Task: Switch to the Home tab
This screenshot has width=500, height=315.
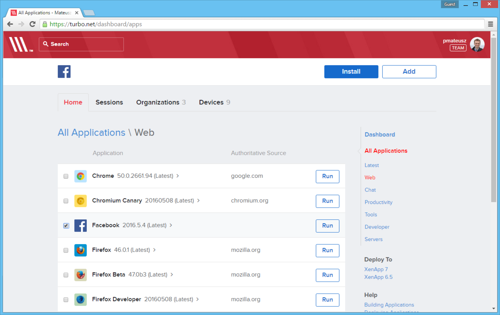Action: (73, 102)
